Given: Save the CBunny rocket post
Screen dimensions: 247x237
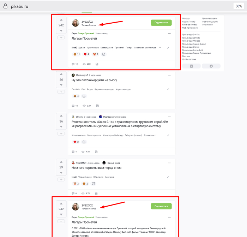Looking at the screenshot, I should 96,152.
